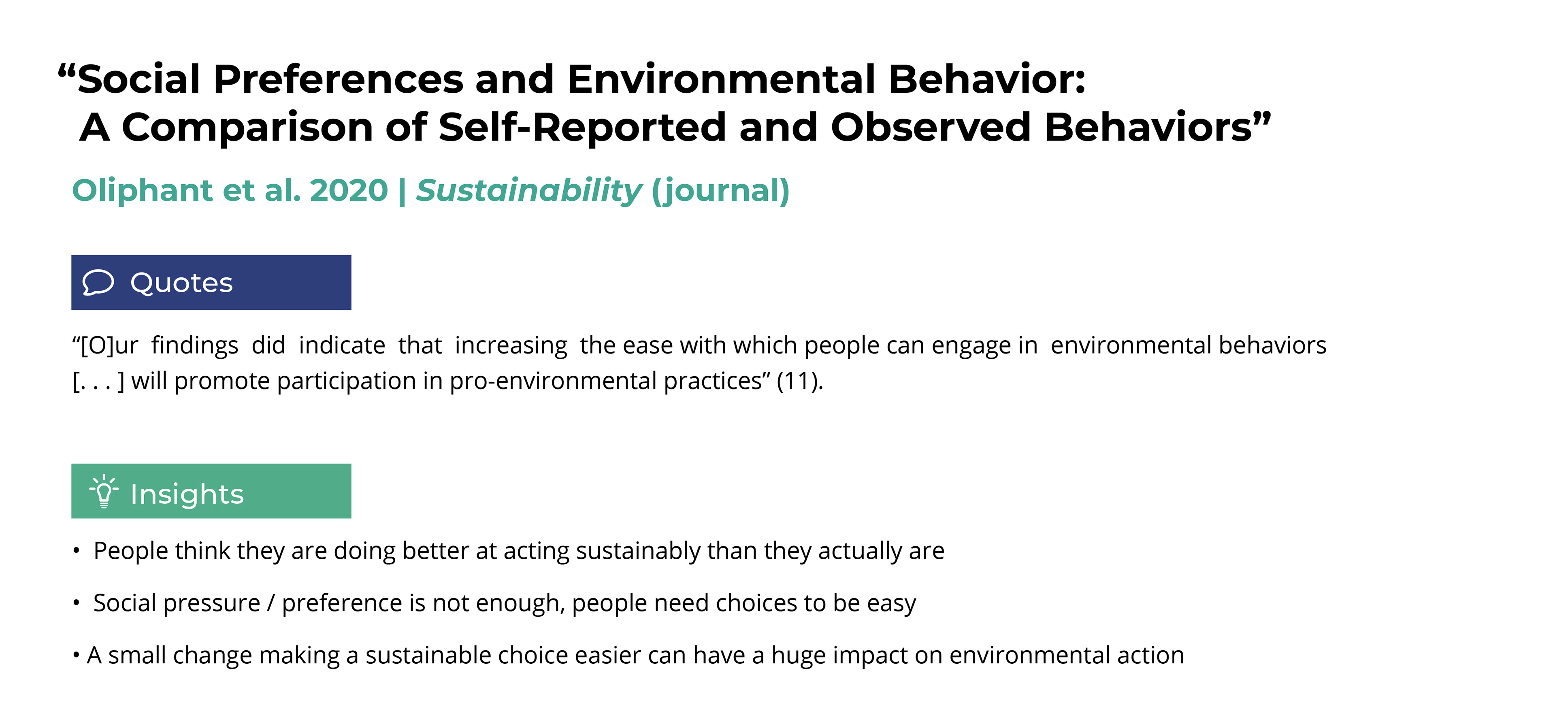The image size is (1555, 722).
Task: Click the quote line starting '[O]ur findings'
Action: pos(699,346)
